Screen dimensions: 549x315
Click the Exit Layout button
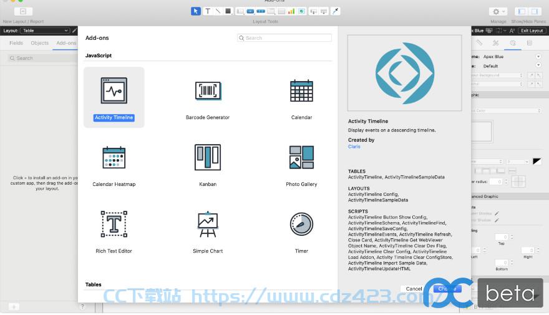(532, 31)
